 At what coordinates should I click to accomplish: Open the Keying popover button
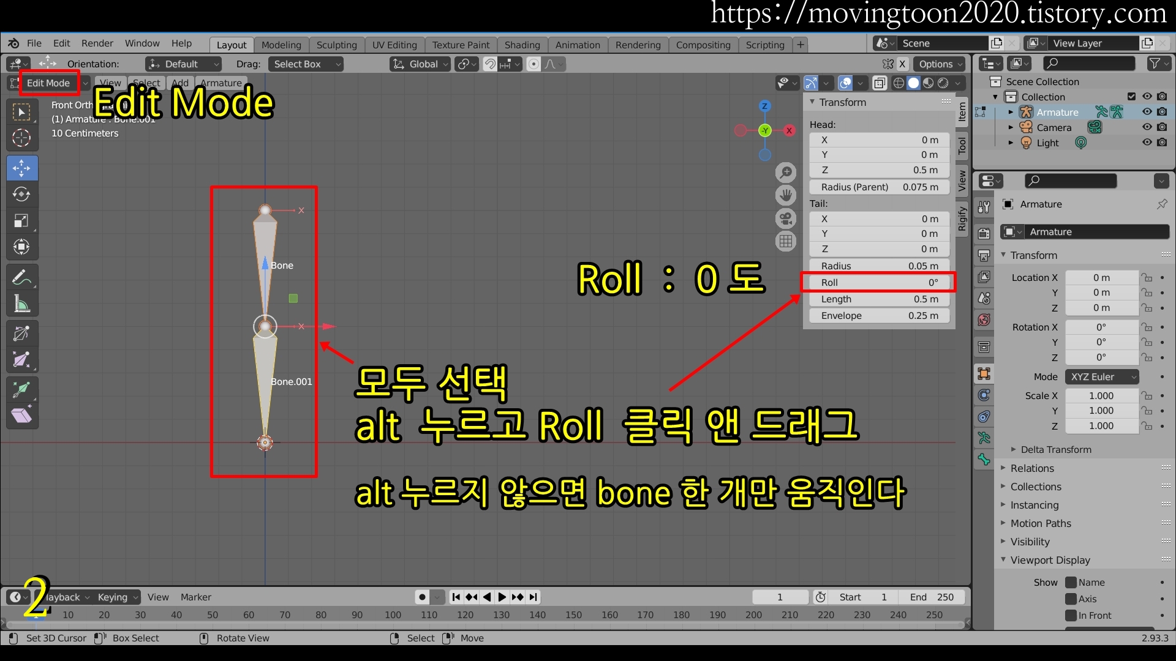coord(117,597)
